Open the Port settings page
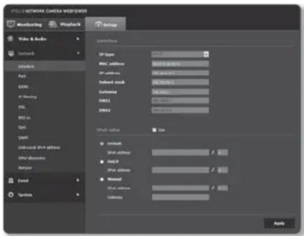Screen dimensions: 304x236 click(22, 76)
